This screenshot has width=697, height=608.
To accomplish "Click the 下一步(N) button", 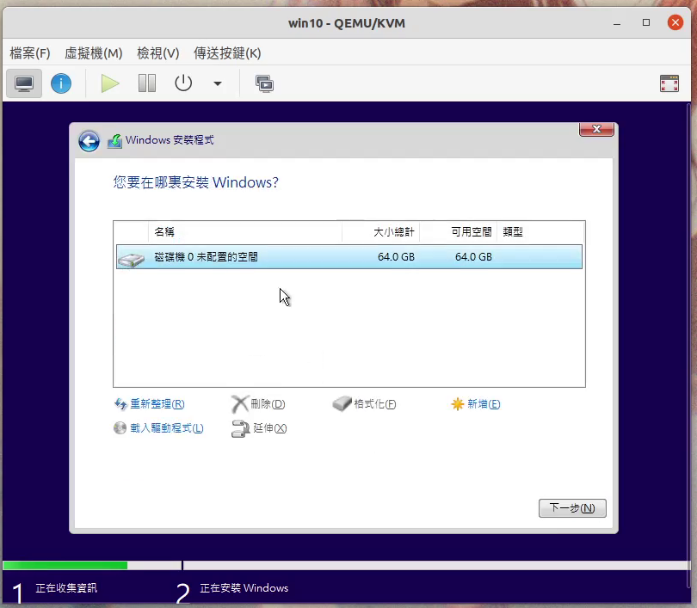I will point(572,508).
